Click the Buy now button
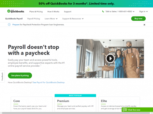Image resolution: width=153 pixels, height=114 pixels. [x=138, y=18]
